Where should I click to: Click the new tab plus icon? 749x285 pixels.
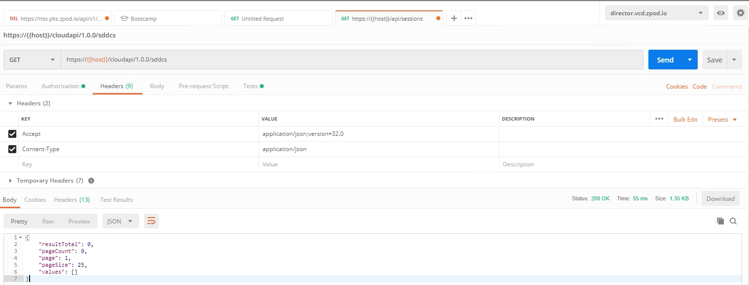click(454, 18)
